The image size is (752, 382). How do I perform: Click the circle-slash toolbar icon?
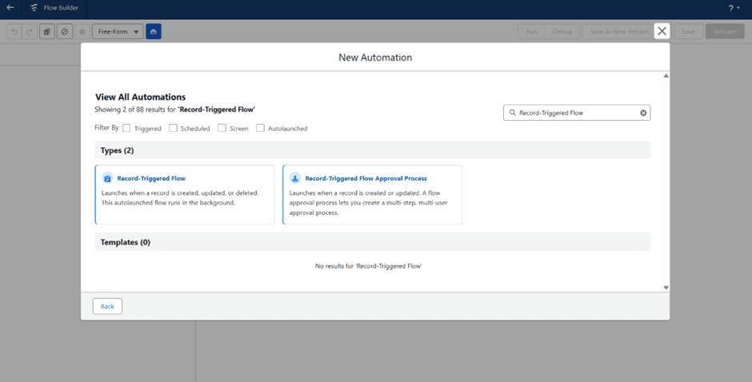click(65, 32)
